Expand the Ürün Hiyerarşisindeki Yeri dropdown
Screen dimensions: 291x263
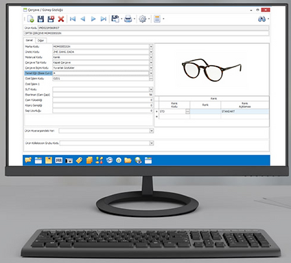(152, 130)
